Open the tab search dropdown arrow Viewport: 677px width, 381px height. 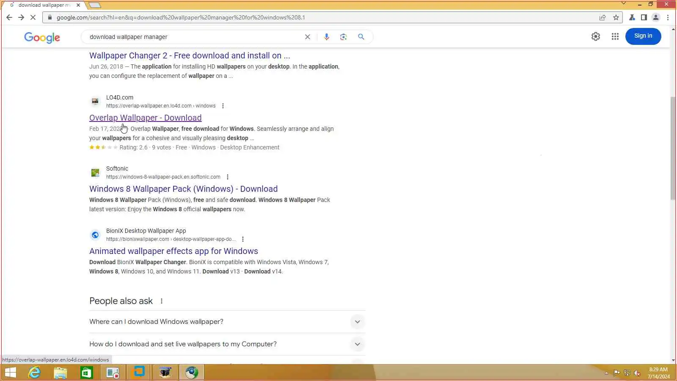tap(623, 3)
